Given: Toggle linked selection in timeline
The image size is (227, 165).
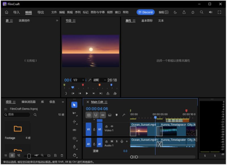Looking at the screenshot, I should click(103, 115).
